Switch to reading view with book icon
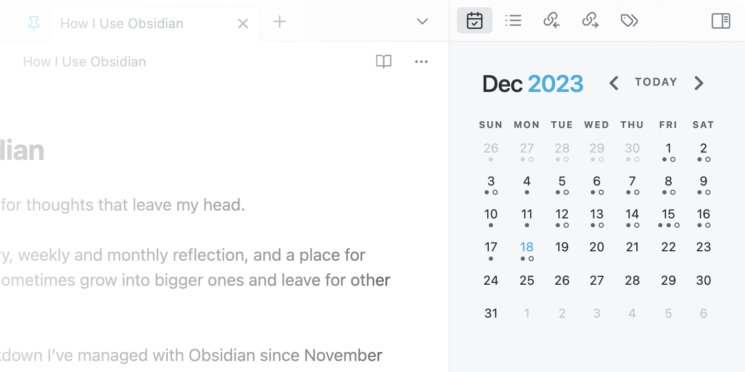Viewport: 745px width, 372px height. [384, 62]
